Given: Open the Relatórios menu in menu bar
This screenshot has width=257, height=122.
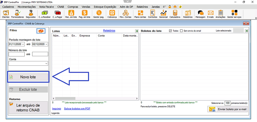Looking at the screenshot, I should click(x=142, y=7).
